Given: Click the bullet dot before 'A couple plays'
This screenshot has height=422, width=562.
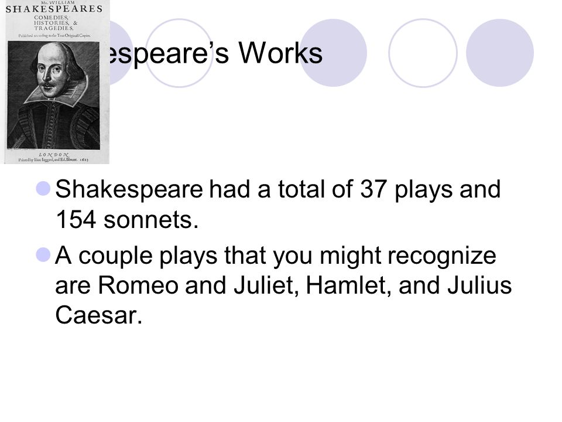Looking at the screenshot, I should (43, 255).
